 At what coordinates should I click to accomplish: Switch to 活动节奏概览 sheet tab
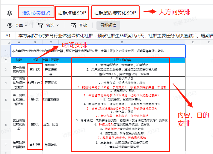tap(36, 13)
